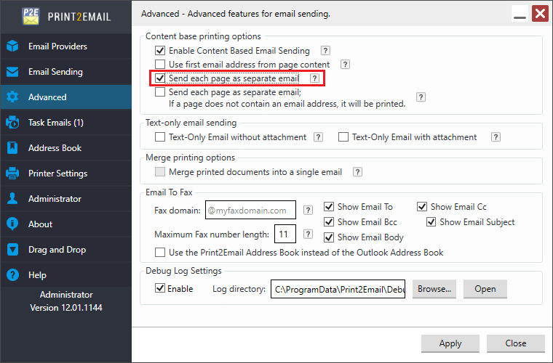553x363 pixels.
Task: Click the Administrator person icon
Action: [x=12, y=198]
